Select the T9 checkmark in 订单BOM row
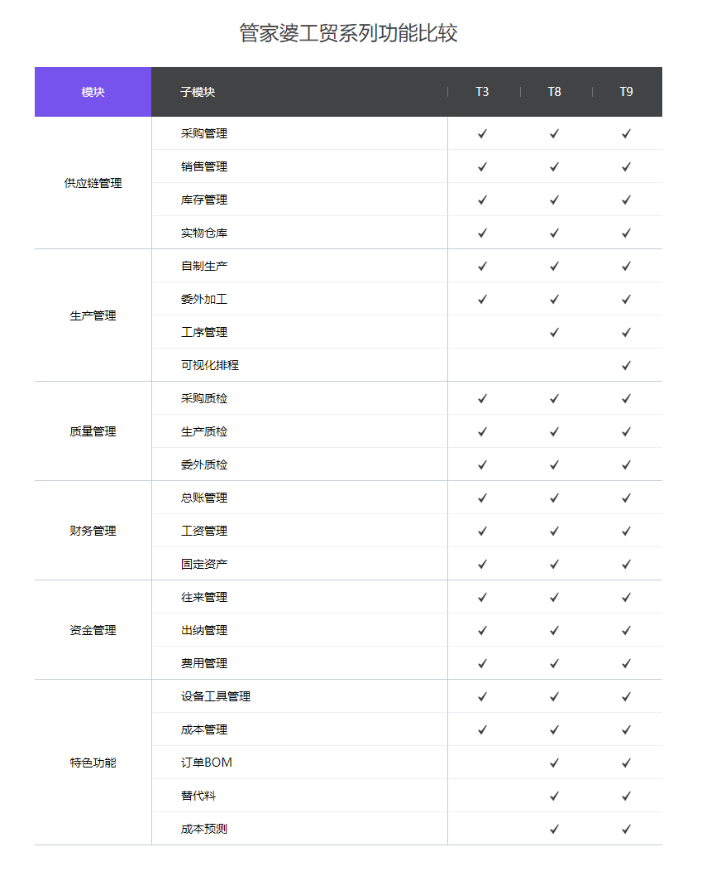Viewport: 702px width, 871px height. coord(626,763)
